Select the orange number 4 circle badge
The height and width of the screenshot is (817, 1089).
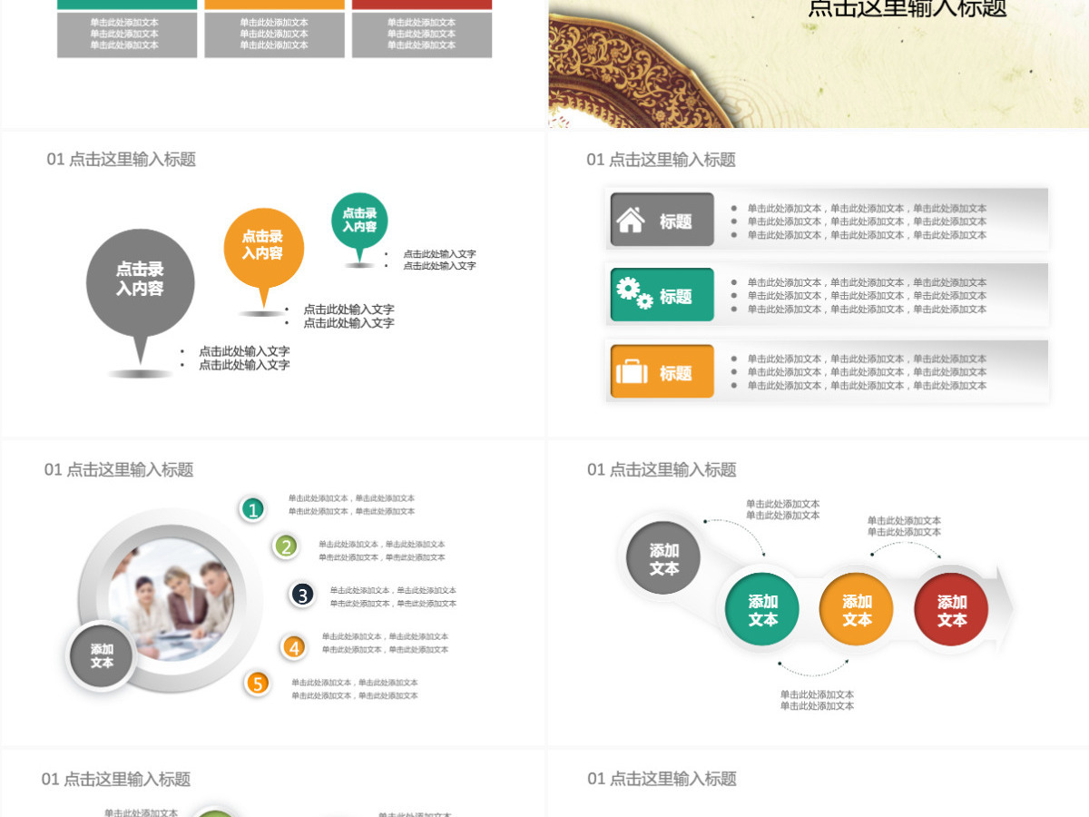(x=293, y=646)
